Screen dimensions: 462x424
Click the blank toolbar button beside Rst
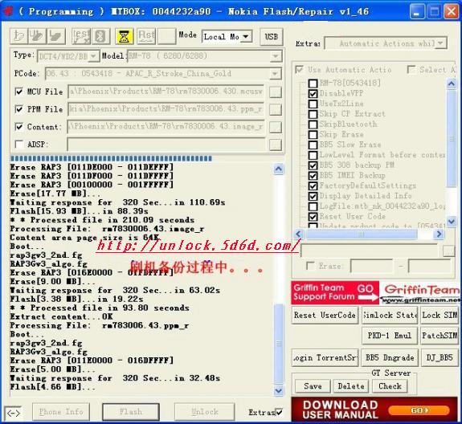pos(167,36)
